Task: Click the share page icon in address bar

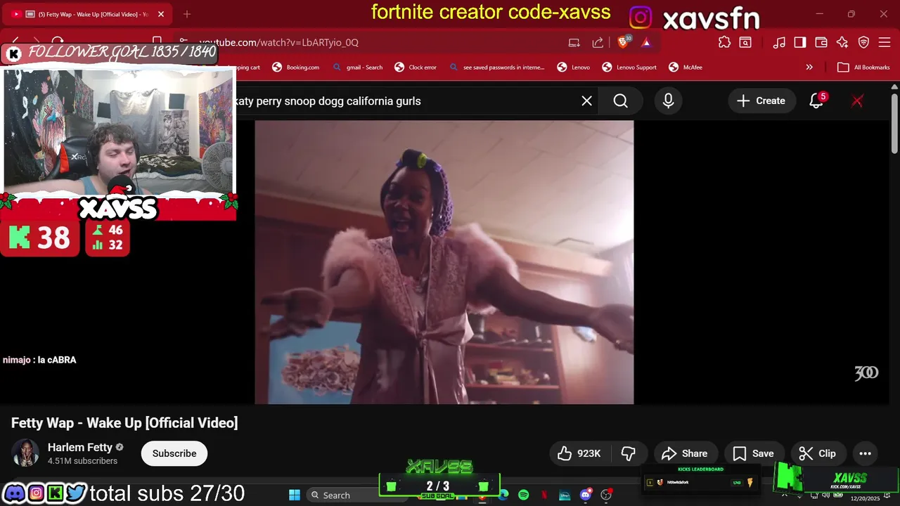Action: [598, 42]
